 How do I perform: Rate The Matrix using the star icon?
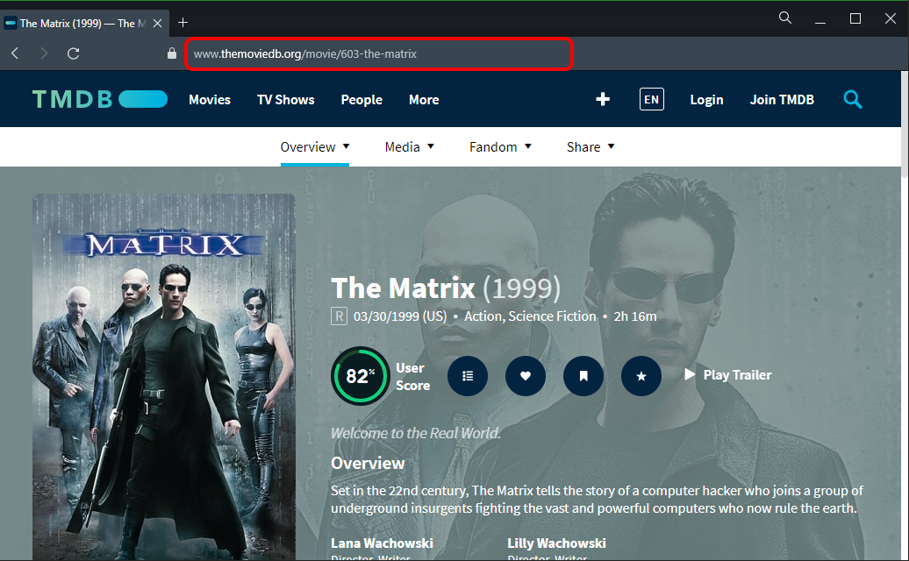click(x=641, y=376)
